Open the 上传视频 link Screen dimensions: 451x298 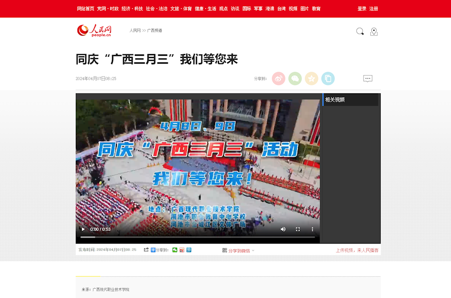click(x=345, y=250)
